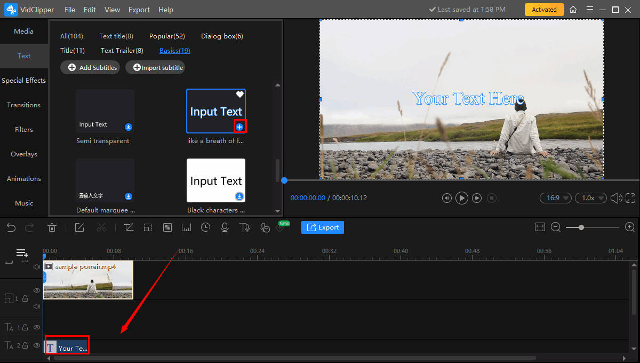Open the add track menu icon
This screenshot has height=363, width=640.
coord(22,252)
